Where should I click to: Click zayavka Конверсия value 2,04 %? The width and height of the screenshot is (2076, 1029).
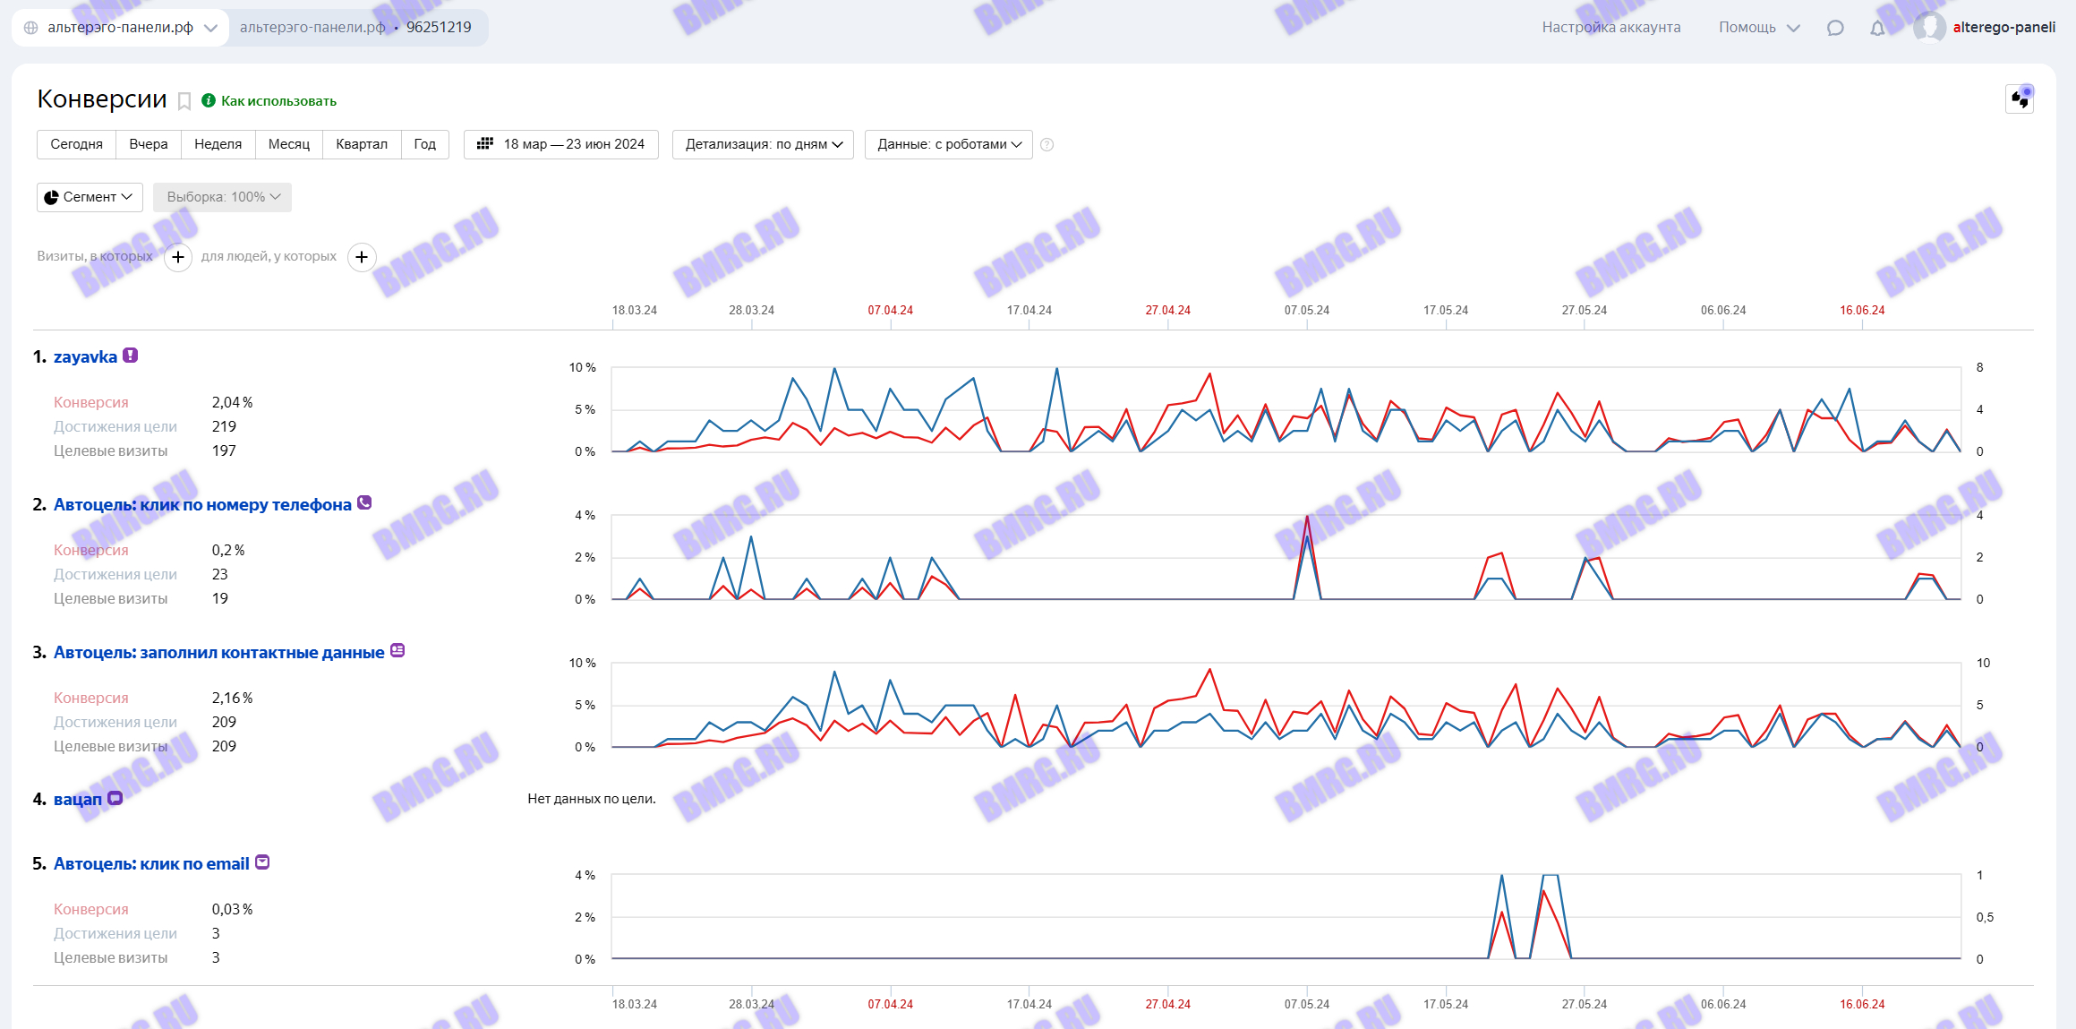pos(232,403)
